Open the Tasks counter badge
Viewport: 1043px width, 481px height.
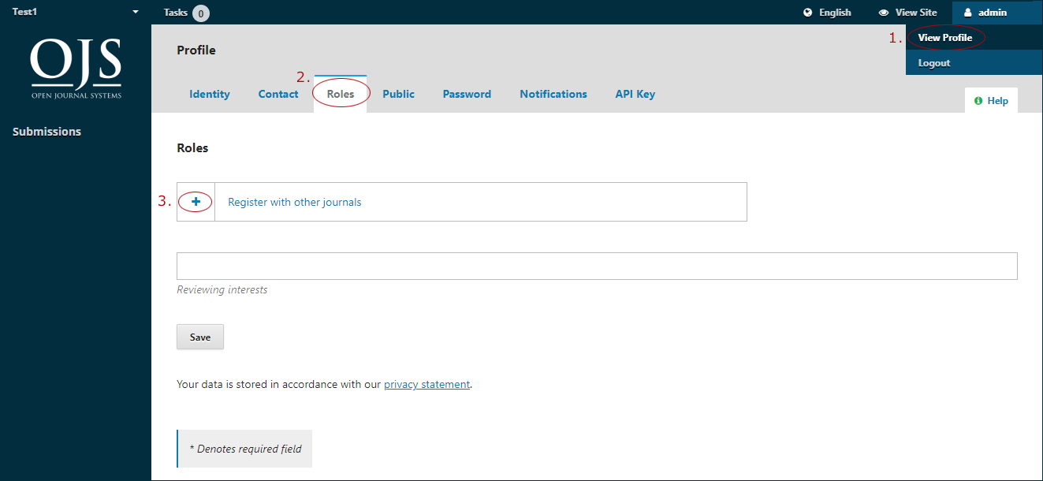point(201,13)
